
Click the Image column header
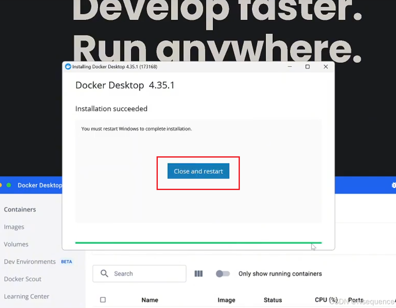[x=226, y=300]
